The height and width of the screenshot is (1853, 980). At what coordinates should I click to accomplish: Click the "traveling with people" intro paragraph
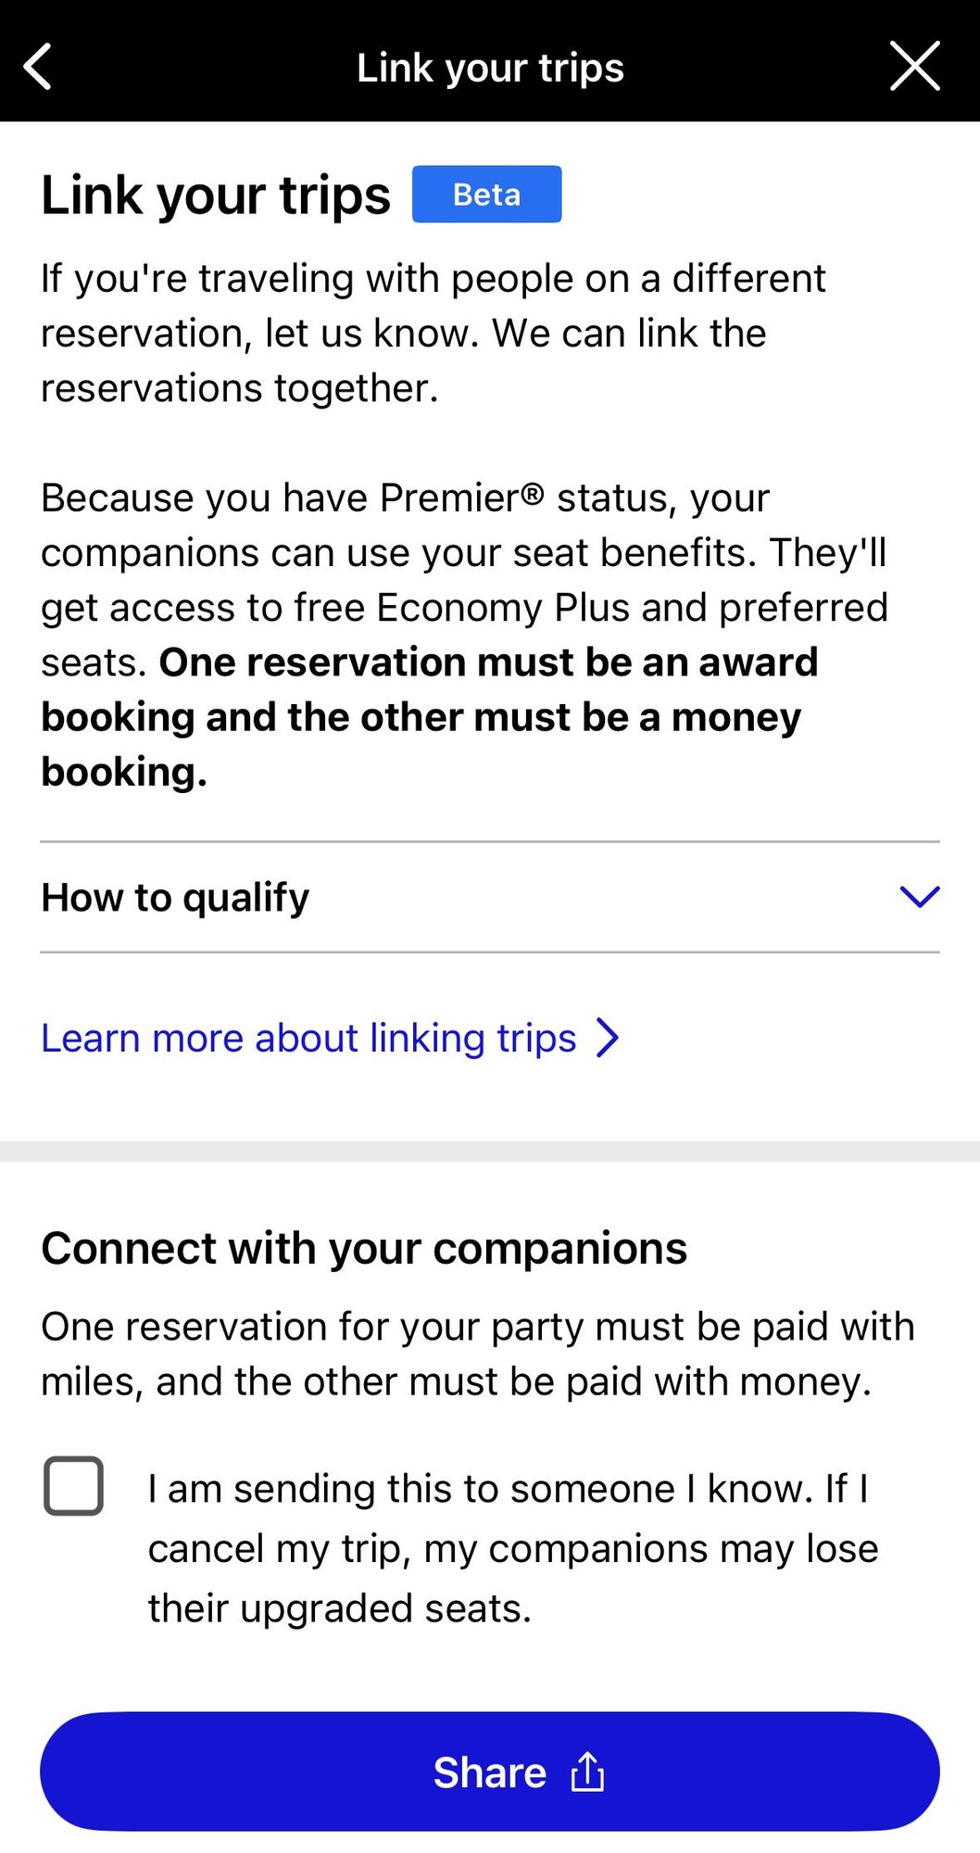(433, 333)
